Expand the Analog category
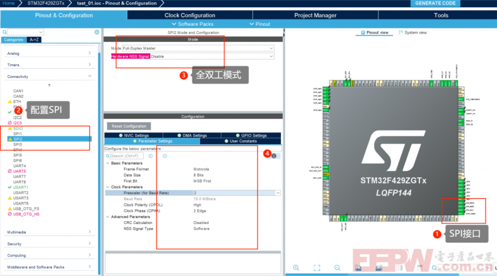 coord(49,53)
